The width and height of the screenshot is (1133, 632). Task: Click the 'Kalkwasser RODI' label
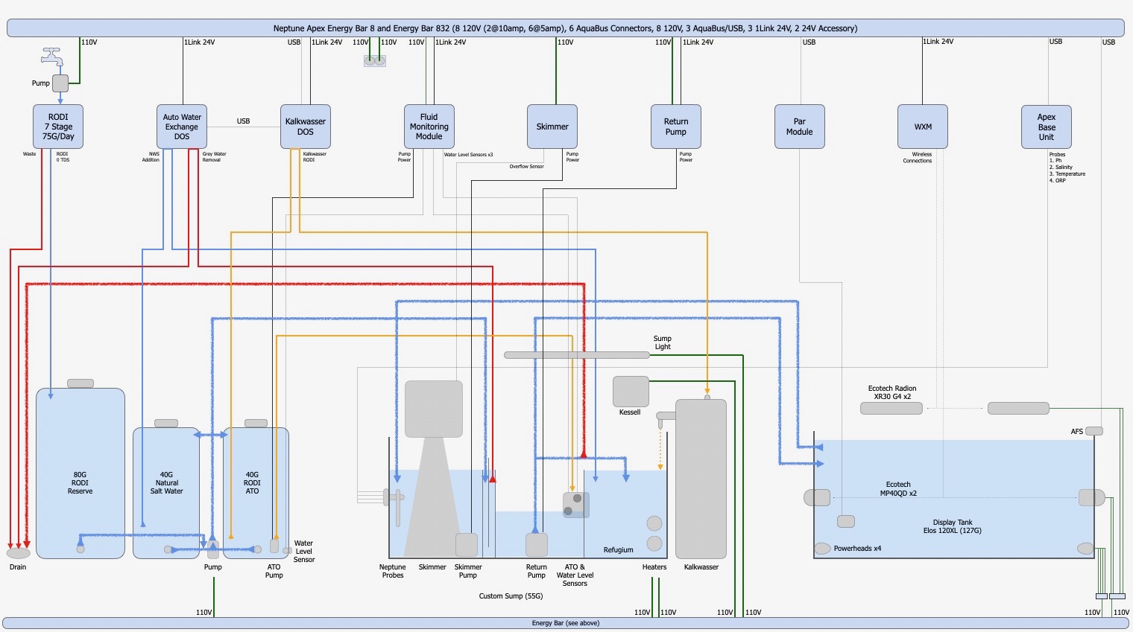pyautogui.click(x=315, y=157)
